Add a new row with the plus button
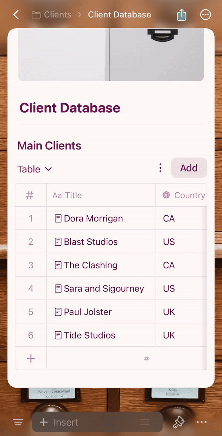 (x=30, y=358)
